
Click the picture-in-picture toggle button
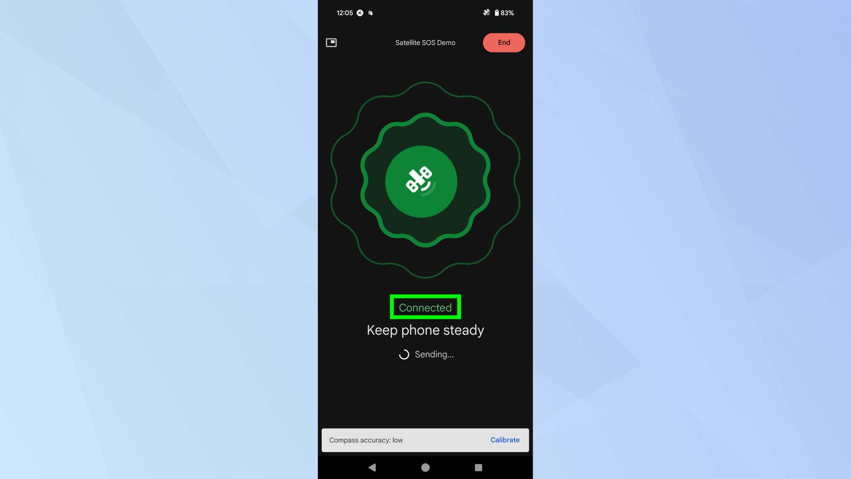pyautogui.click(x=331, y=42)
